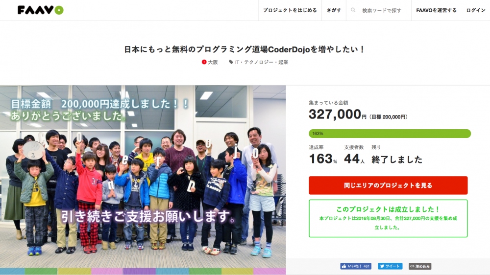490x275 pixels.
Task: Click the FAAVO logo
Action: (x=40, y=10)
